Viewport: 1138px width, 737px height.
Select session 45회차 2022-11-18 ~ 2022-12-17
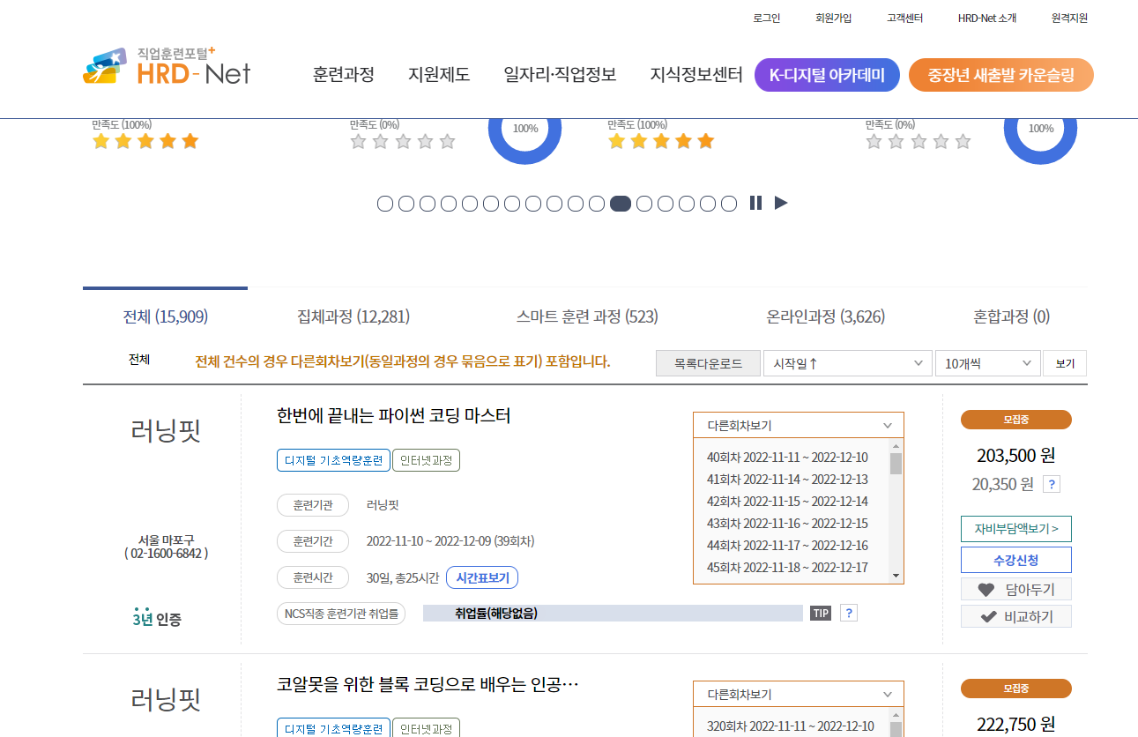(x=787, y=568)
